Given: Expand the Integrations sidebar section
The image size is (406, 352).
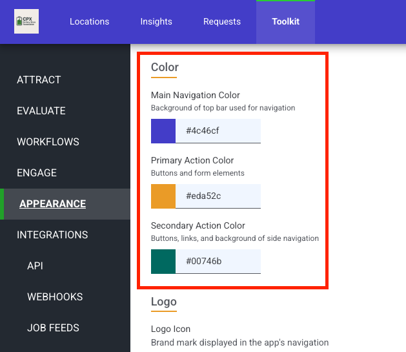Looking at the screenshot, I should [52, 235].
